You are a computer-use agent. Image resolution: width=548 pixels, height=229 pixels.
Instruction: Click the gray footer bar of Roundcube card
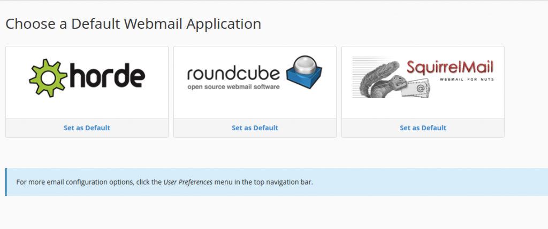[x=310, y=128]
